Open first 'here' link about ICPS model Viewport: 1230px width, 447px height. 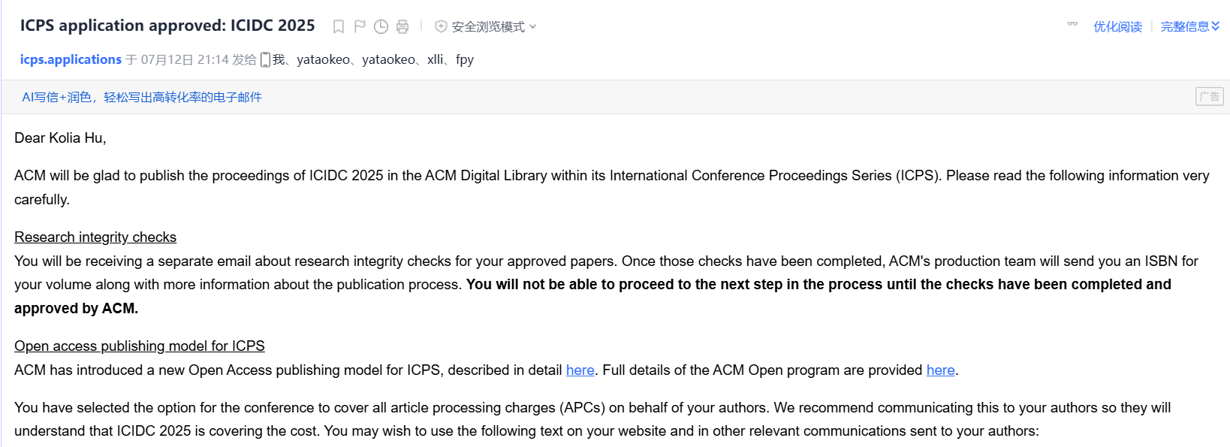[x=580, y=370]
